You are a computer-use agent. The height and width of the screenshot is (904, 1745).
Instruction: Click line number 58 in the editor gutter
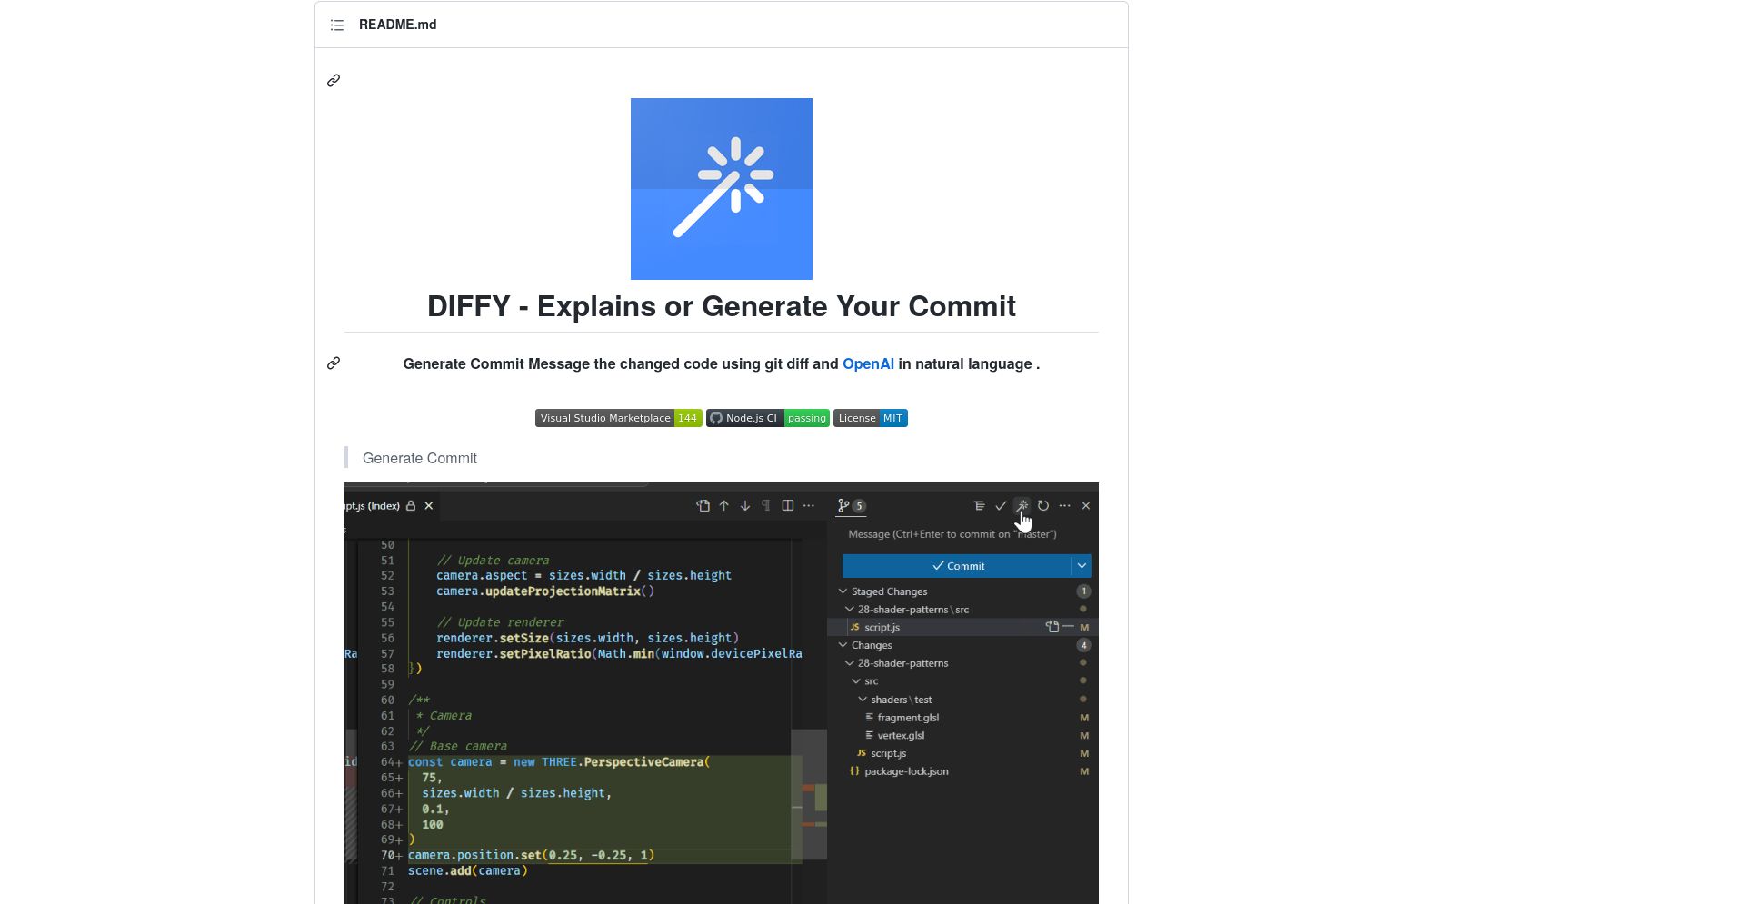tap(387, 669)
